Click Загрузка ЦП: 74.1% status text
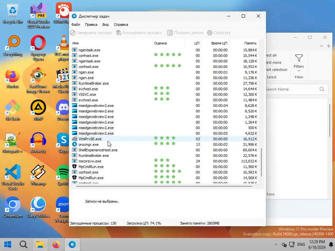Screen dimensions: 335x251 [144, 223]
